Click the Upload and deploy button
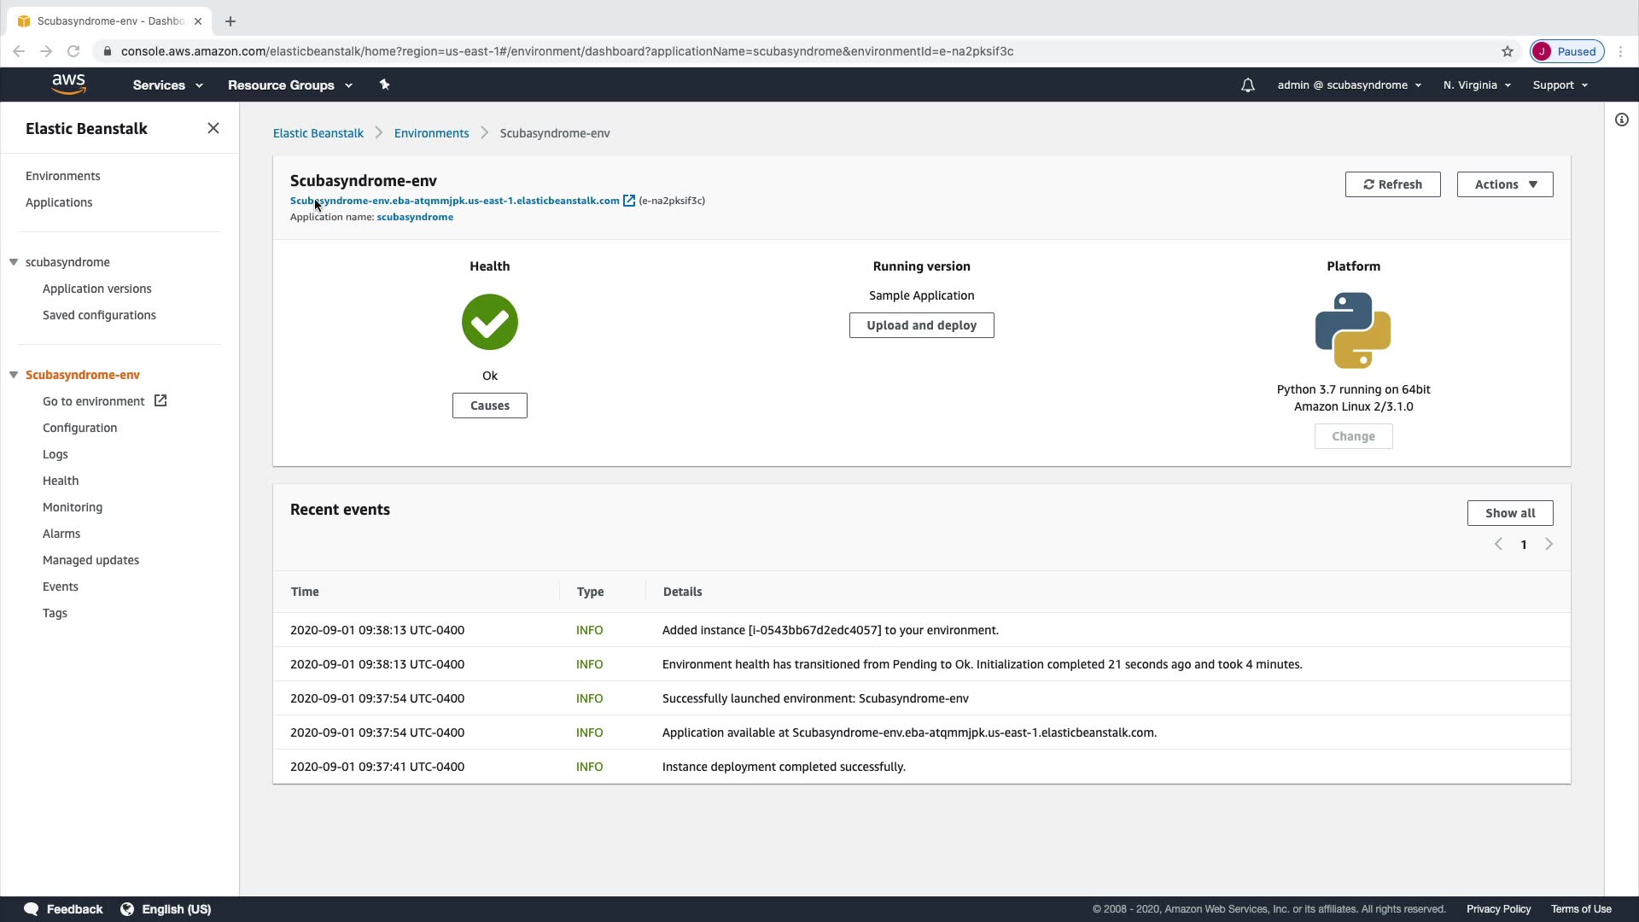 point(921,325)
